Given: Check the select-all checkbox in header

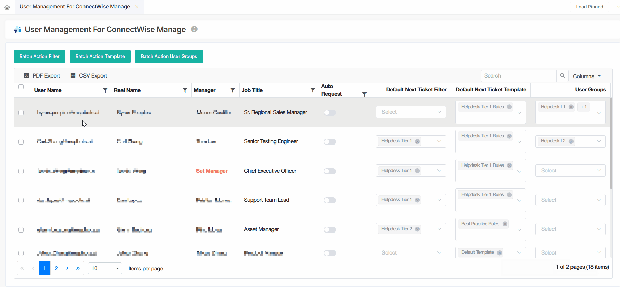Looking at the screenshot, I should point(21,87).
